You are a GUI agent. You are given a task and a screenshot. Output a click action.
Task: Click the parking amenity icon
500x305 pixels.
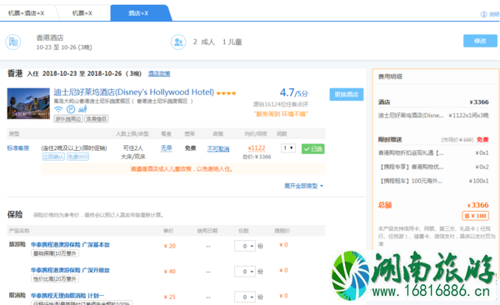tap(71, 109)
